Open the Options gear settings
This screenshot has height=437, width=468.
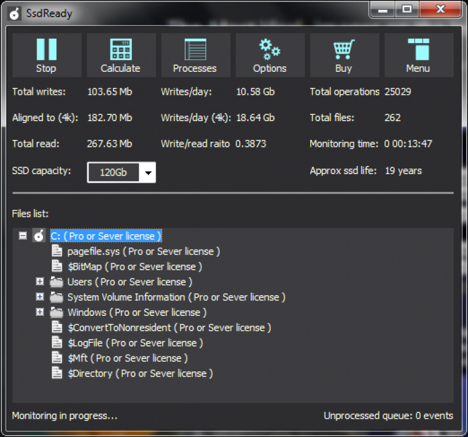(270, 56)
